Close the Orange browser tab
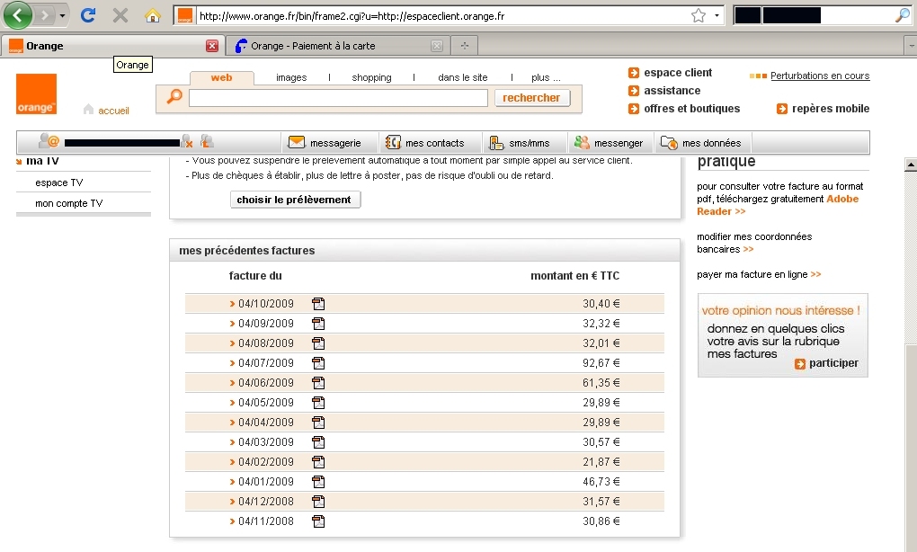917x552 pixels. (x=212, y=46)
